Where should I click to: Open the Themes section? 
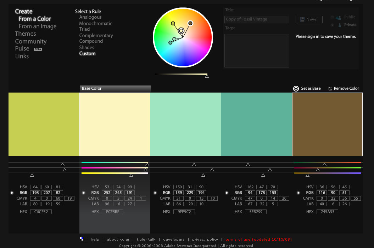tap(25, 34)
